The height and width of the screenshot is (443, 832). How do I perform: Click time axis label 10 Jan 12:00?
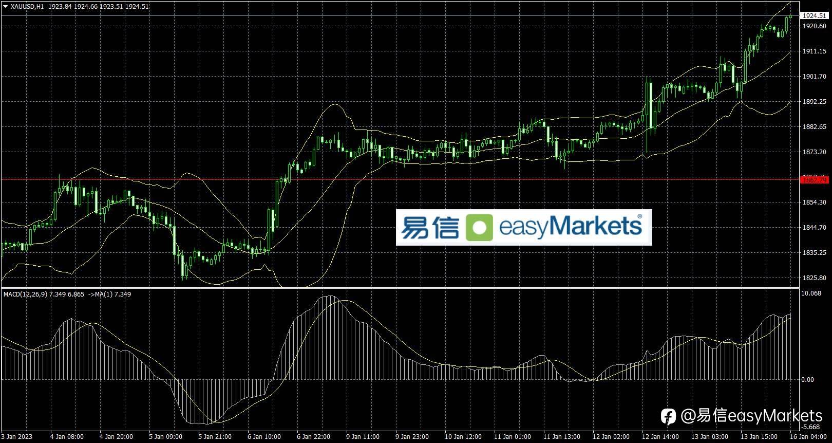click(x=462, y=437)
